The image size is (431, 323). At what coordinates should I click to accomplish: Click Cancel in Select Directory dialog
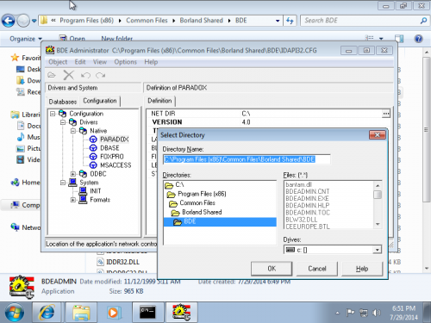coord(317,269)
